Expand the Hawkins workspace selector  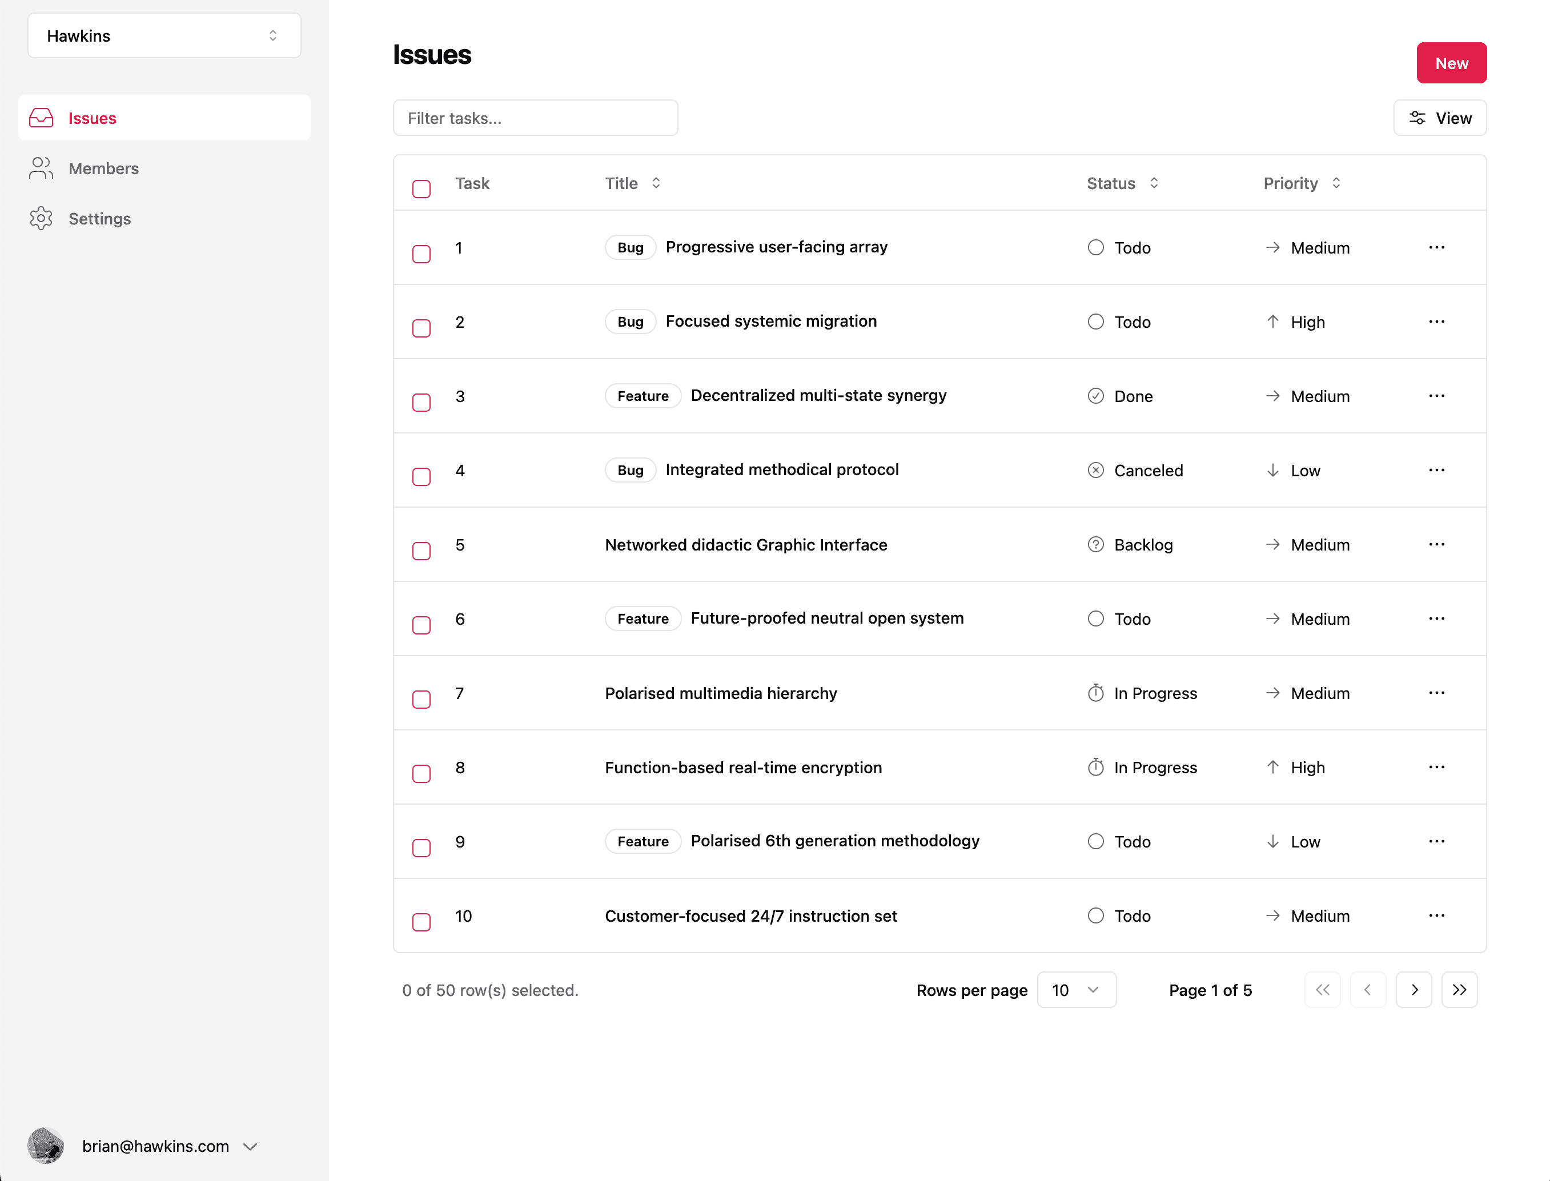161,36
